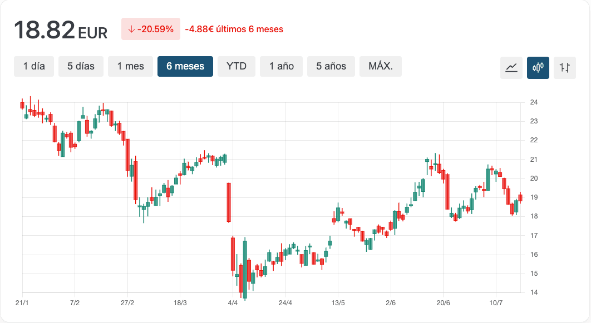Click the 14 value on price axis

click(x=534, y=292)
